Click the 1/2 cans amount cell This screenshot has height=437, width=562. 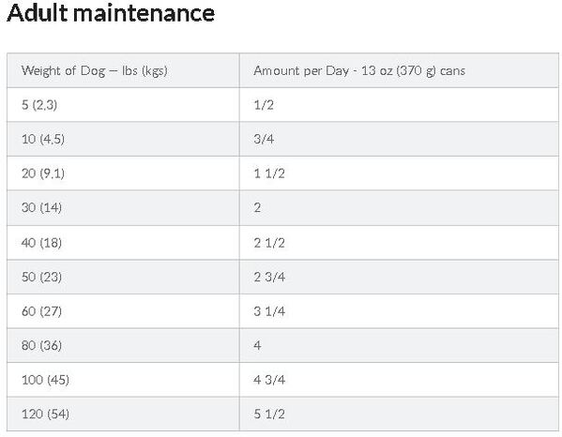point(399,105)
